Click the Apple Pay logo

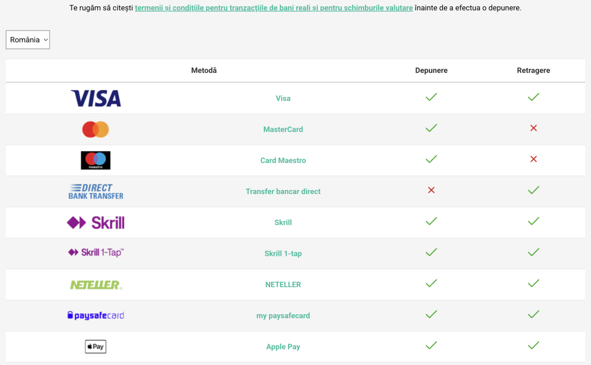96,347
